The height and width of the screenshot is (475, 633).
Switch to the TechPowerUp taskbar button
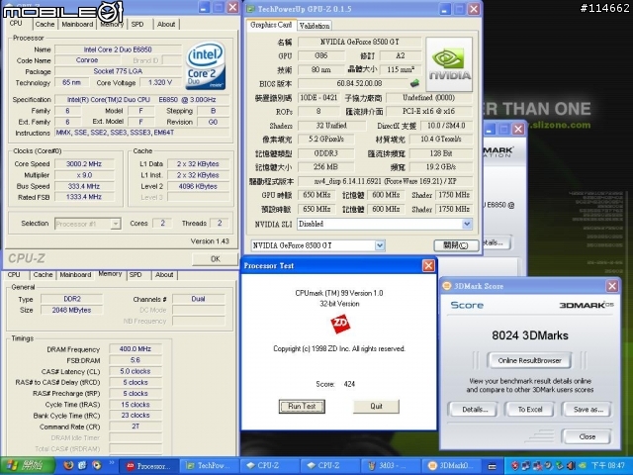(x=209, y=466)
